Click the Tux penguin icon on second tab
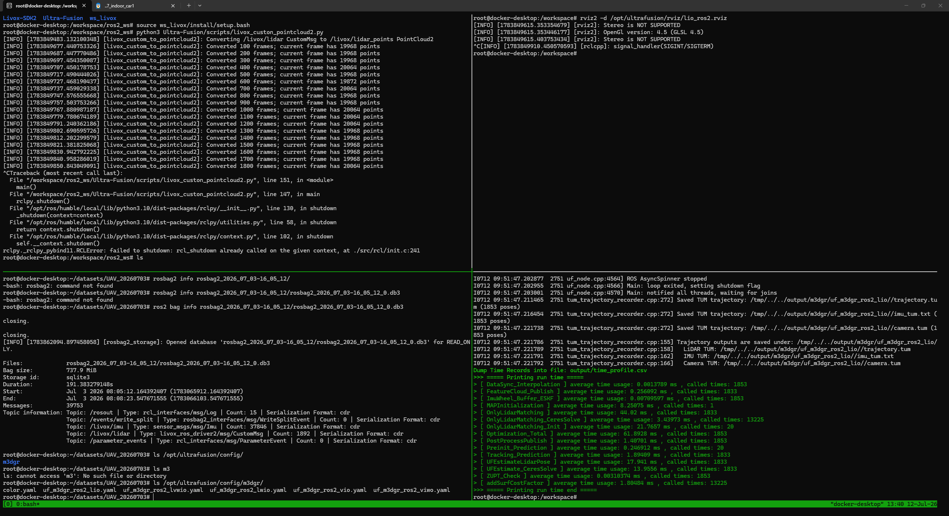 coord(98,6)
